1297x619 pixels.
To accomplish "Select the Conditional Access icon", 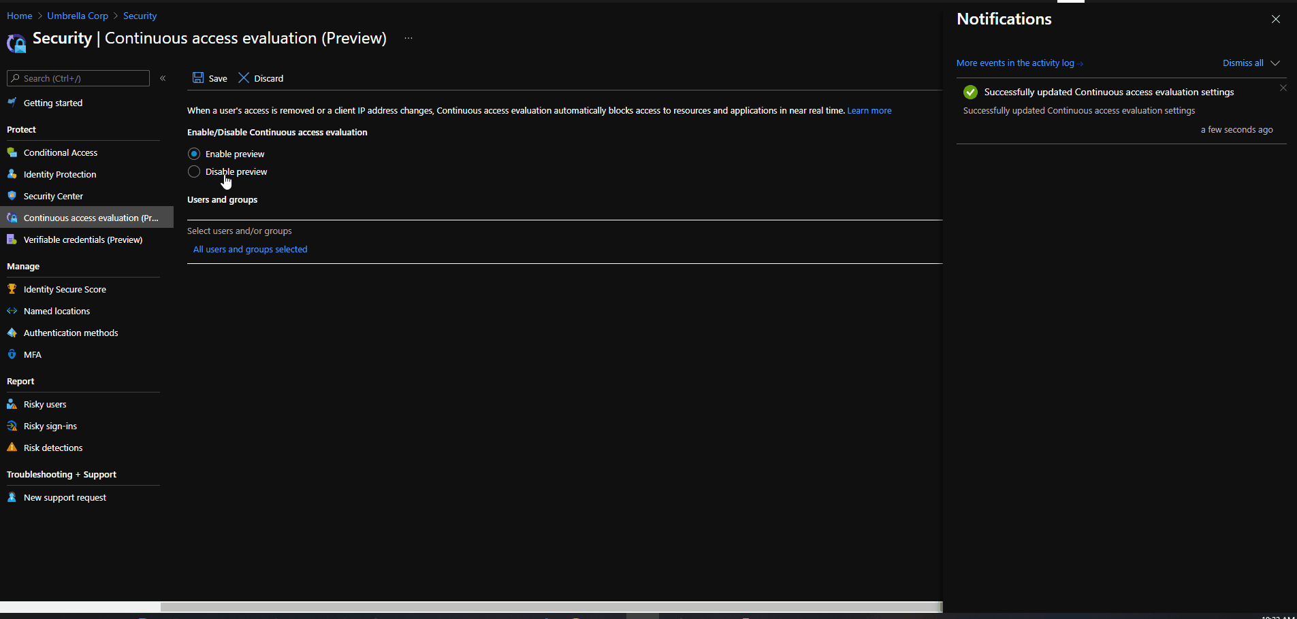I will tap(12, 152).
